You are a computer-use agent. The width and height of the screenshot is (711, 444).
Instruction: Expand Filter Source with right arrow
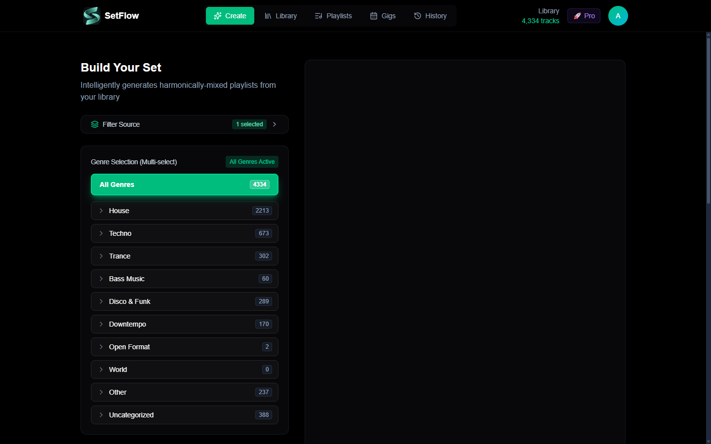(275, 124)
